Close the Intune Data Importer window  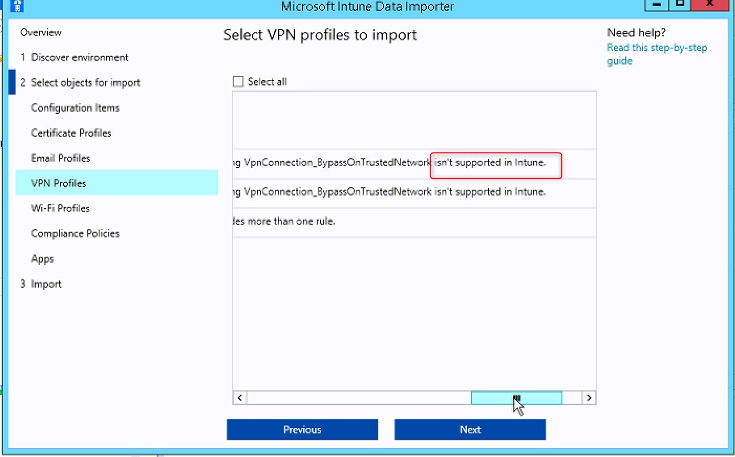pos(710,5)
